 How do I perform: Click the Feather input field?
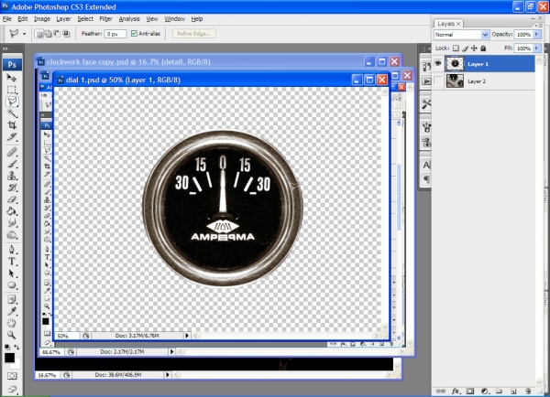115,34
